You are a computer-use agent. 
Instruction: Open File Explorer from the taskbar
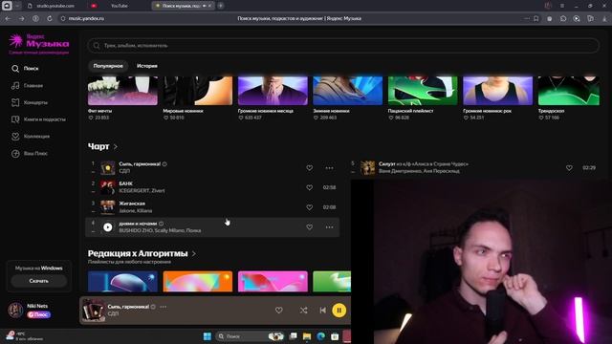[x=307, y=336]
